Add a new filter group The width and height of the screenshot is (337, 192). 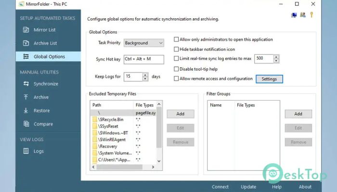coord(298,114)
